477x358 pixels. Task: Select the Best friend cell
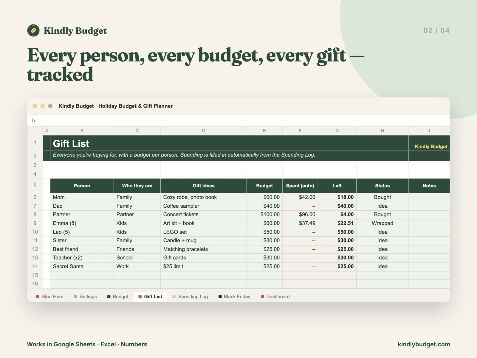pyautogui.click(x=82, y=249)
